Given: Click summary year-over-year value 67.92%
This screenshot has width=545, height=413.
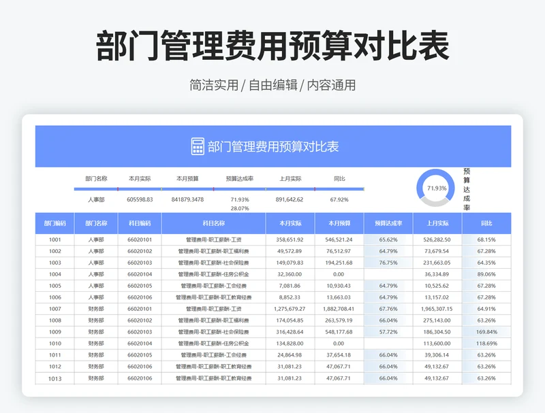Looking at the screenshot, I should pos(339,199).
